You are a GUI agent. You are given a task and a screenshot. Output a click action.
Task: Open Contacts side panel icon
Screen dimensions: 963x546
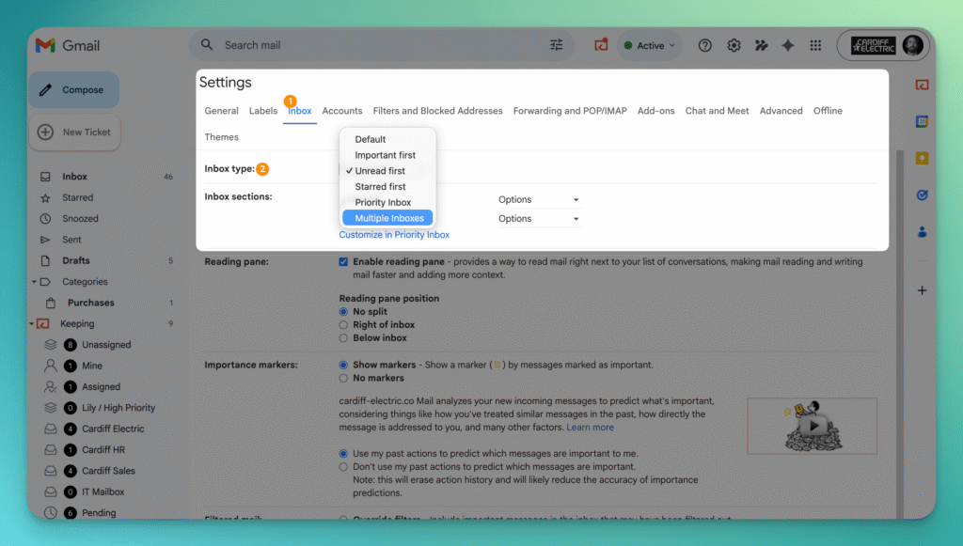922,232
